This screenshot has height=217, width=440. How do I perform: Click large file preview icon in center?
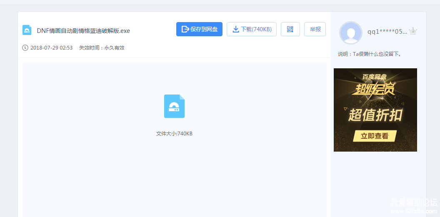(174, 106)
